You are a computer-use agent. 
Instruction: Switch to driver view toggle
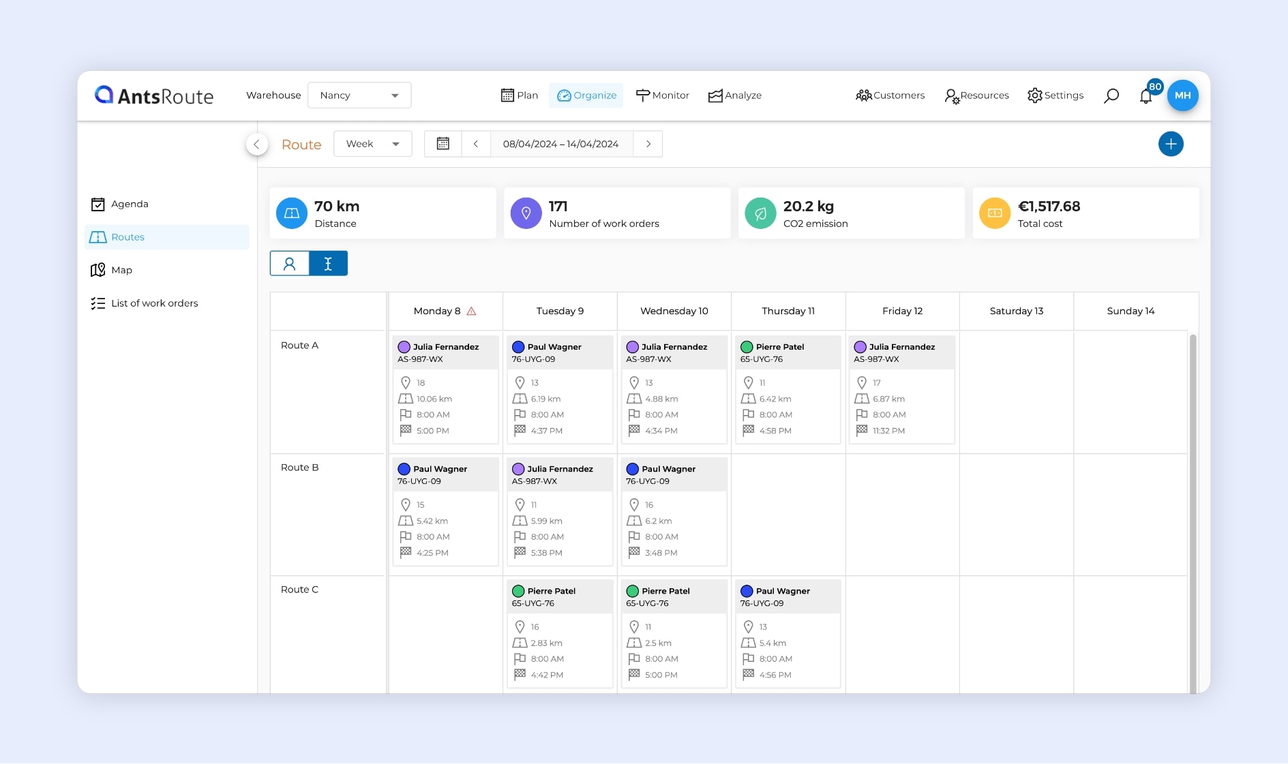click(x=290, y=264)
